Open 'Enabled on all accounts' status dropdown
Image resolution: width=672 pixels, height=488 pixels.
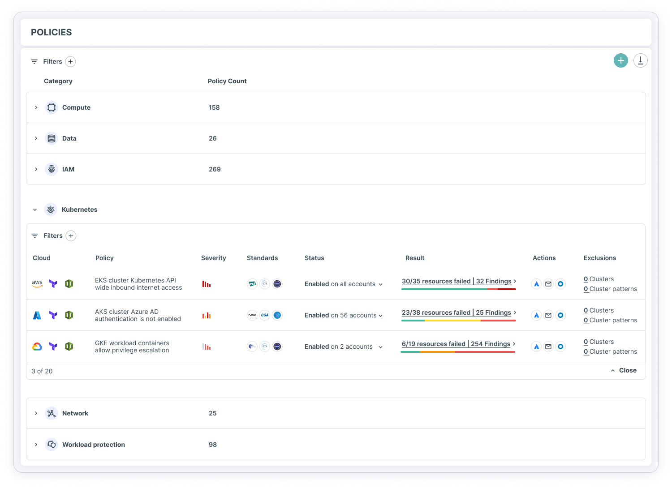click(x=344, y=284)
